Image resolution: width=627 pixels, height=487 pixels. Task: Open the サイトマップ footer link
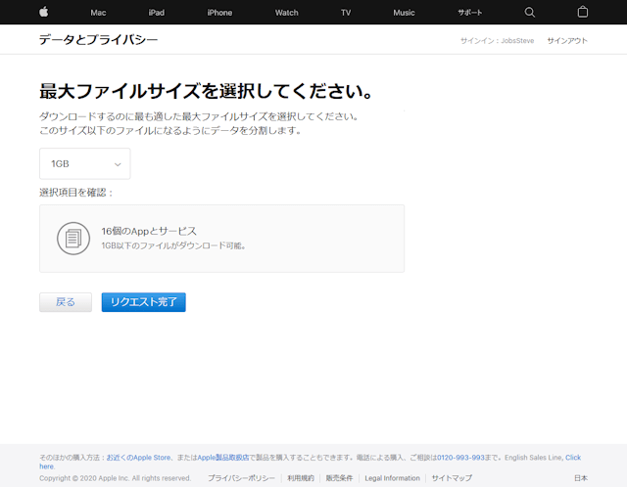(x=452, y=478)
